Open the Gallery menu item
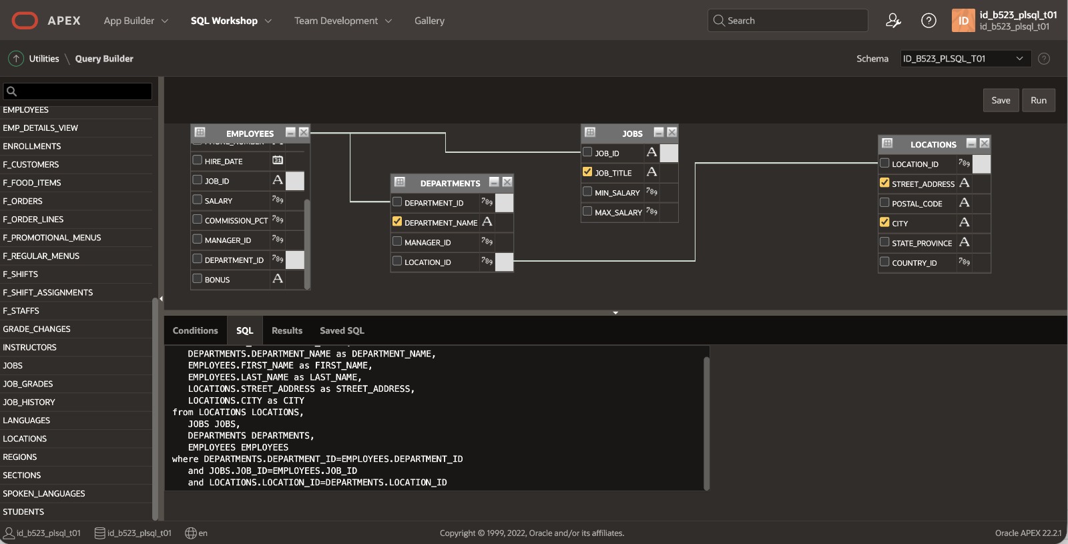 tap(429, 21)
